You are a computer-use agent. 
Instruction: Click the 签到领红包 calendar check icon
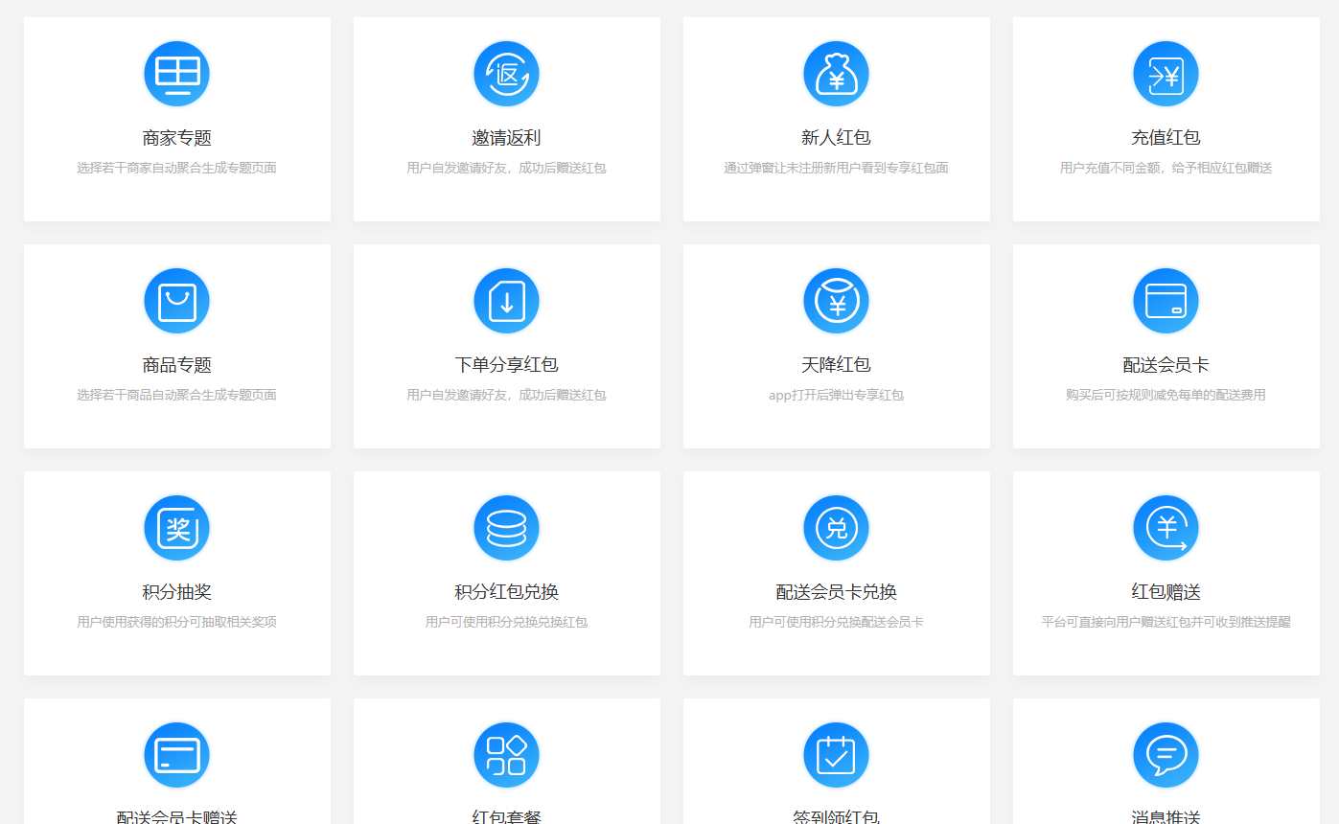coord(836,756)
